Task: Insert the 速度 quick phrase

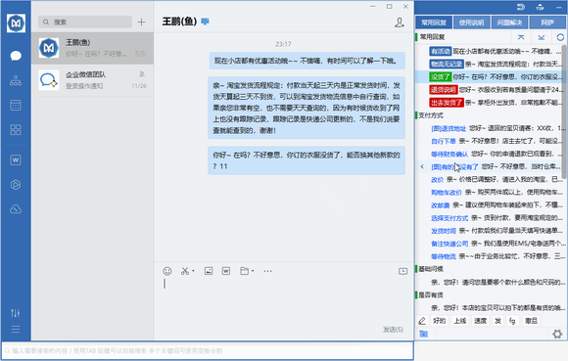Action: (x=480, y=321)
